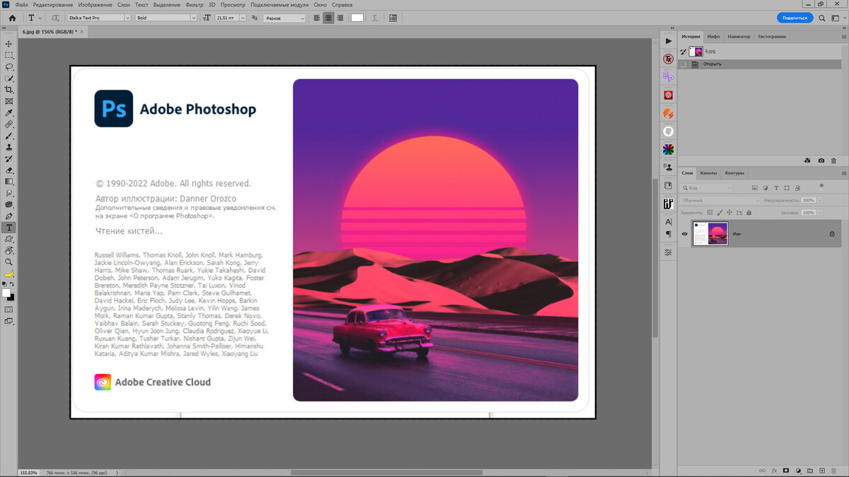The image size is (849, 477).
Task: Align text left in options bar
Action: [x=316, y=18]
